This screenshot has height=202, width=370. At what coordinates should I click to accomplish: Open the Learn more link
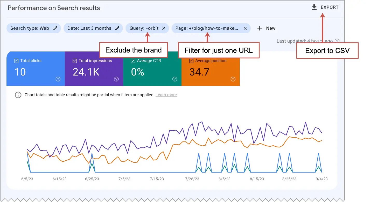tap(166, 95)
